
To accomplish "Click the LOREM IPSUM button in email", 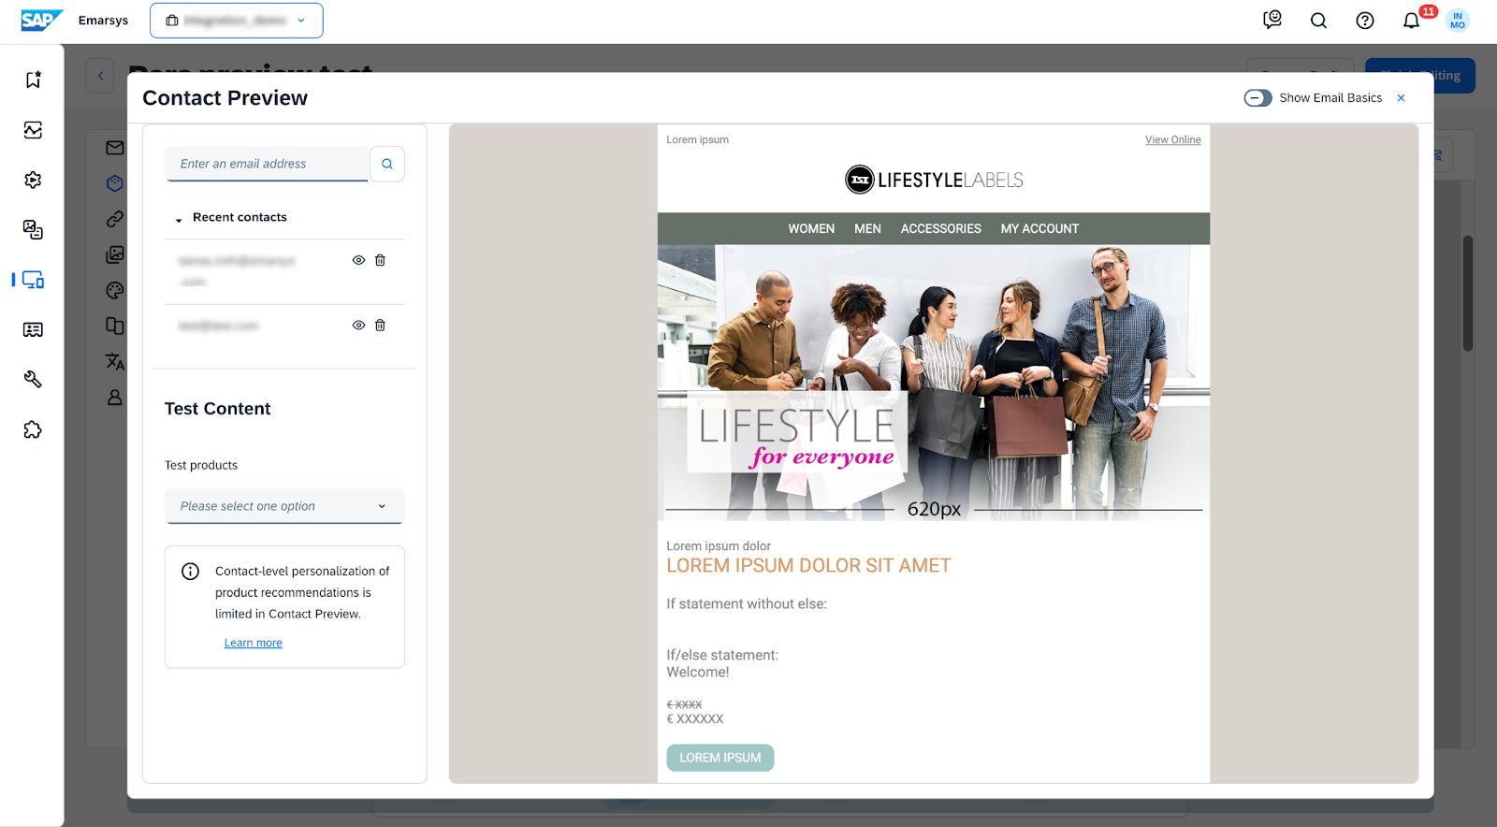I will click(x=720, y=758).
